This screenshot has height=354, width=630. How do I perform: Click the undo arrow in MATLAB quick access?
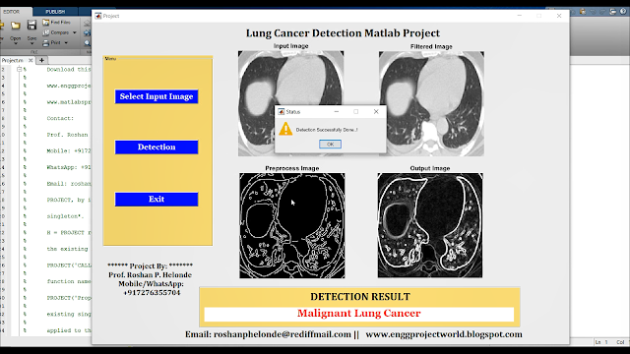coord(593,12)
